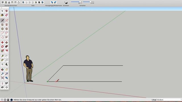
Task: Activate the 3D Text tool
Action: click(7, 64)
